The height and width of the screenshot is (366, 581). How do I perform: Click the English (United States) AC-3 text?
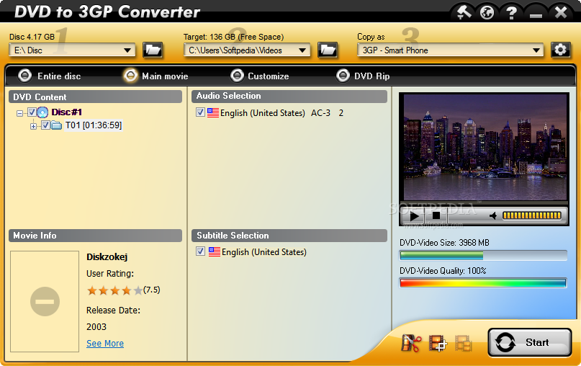coord(282,113)
